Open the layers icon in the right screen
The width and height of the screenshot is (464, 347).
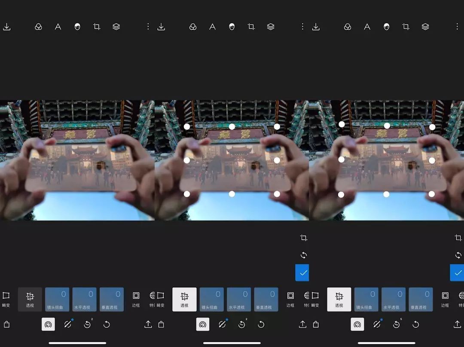click(425, 27)
